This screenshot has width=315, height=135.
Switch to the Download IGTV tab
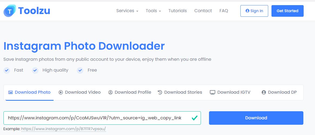click(230, 92)
